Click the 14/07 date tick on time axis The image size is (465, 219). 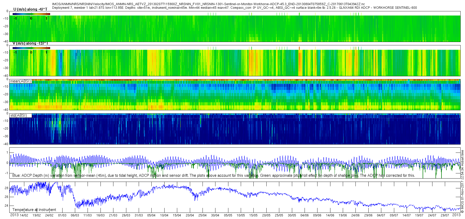point(407,215)
